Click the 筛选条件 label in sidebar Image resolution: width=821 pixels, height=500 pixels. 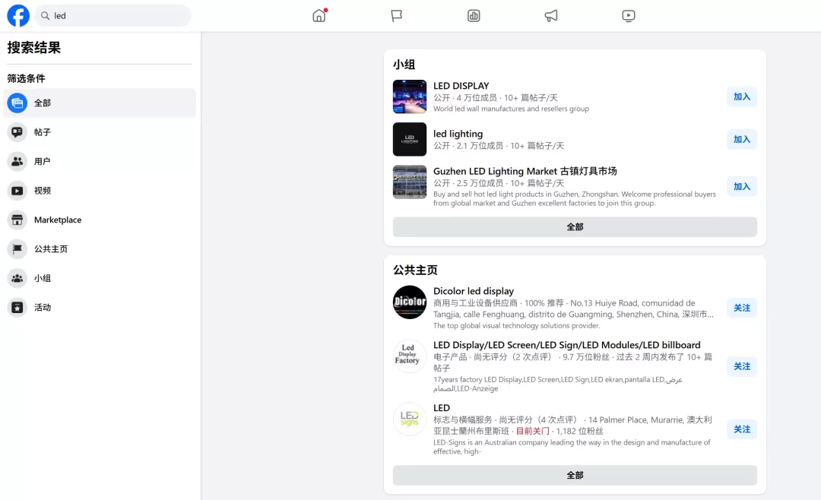tap(26, 78)
